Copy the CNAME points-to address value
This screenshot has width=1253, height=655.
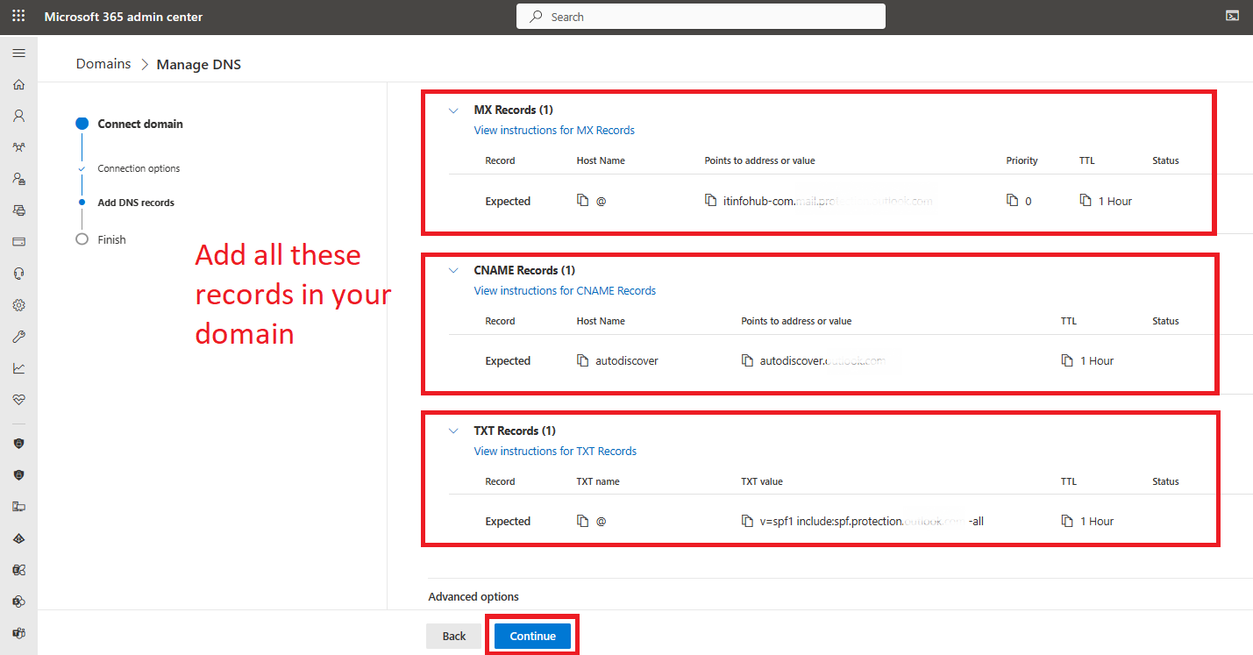click(747, 360)
